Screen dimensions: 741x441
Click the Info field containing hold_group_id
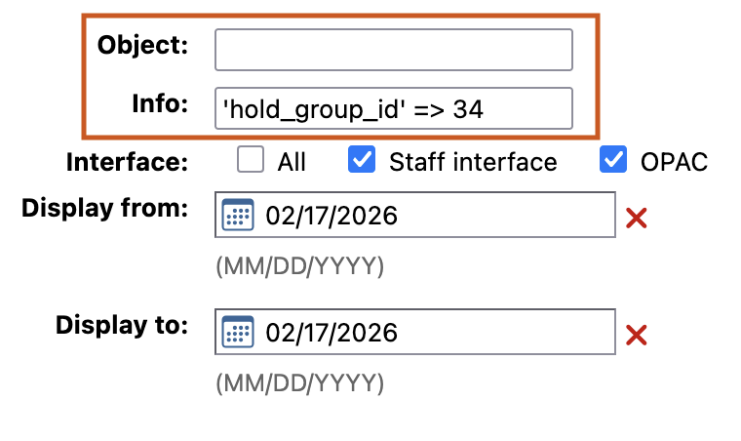393,108
